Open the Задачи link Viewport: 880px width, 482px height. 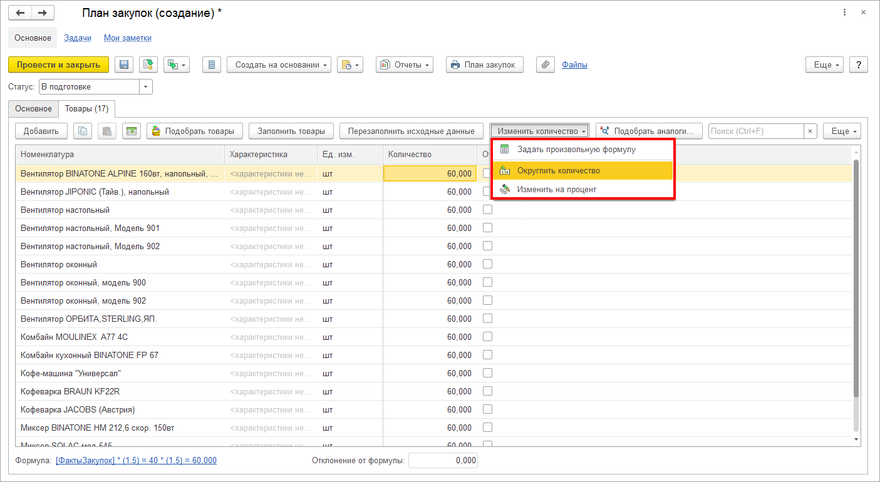point(78,38)
